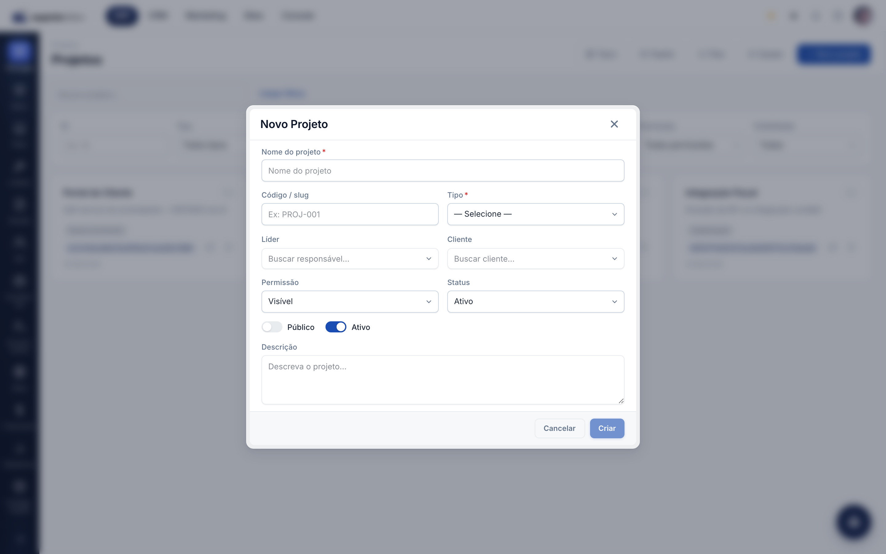
Task: Focus the Código / slug input
Action: point(350,214)
